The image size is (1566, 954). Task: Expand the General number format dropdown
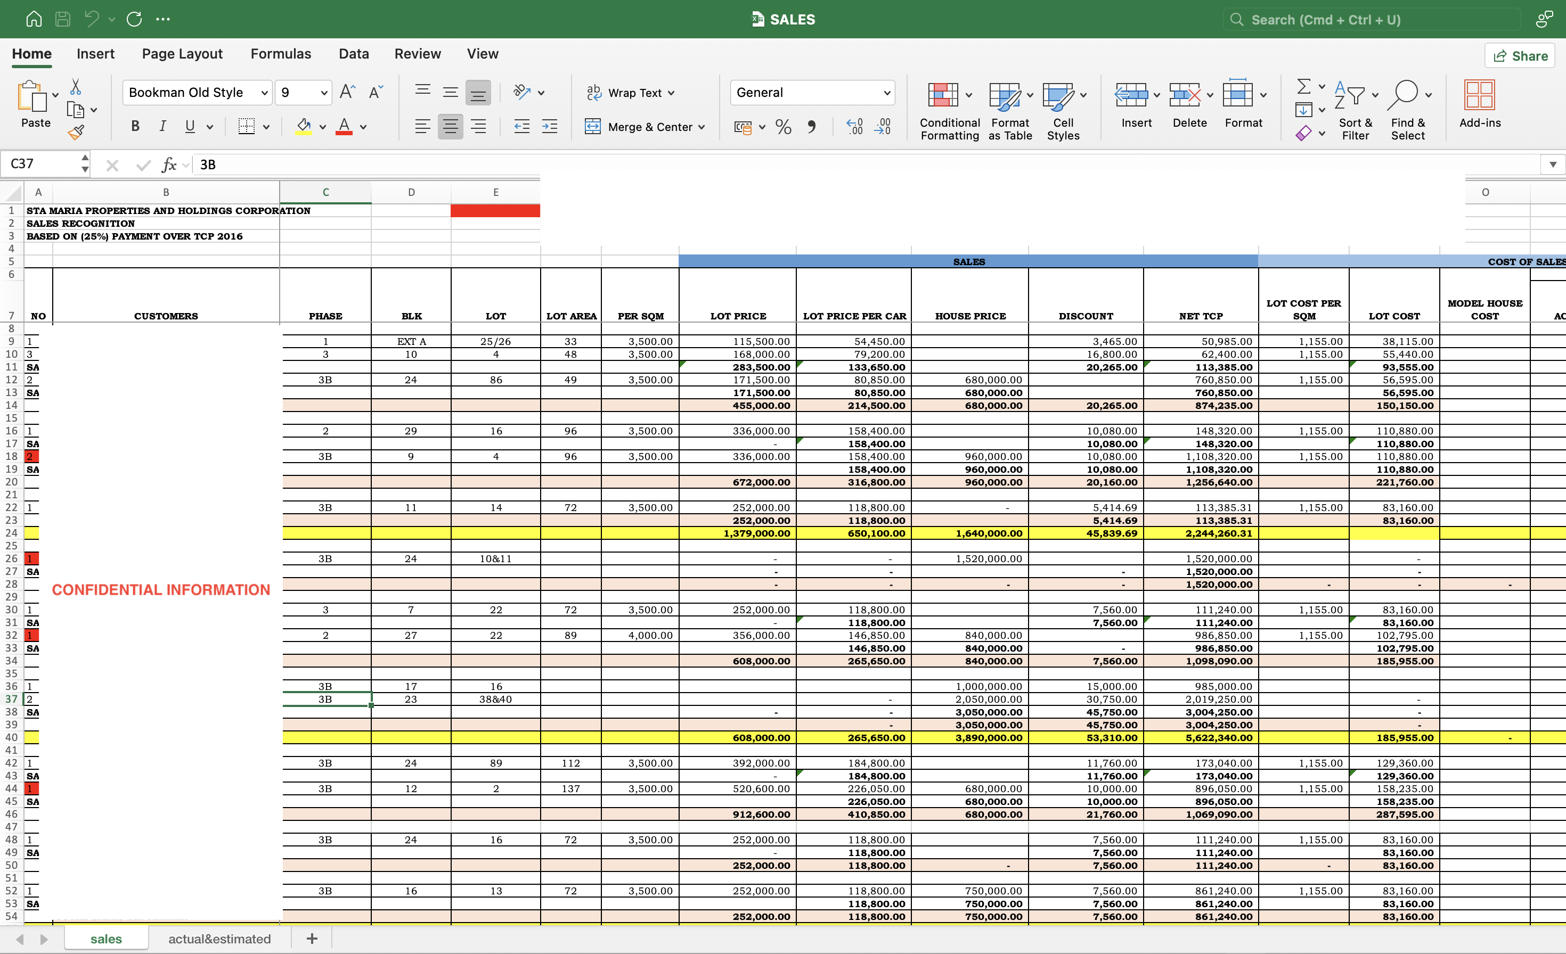coord(886,93)
